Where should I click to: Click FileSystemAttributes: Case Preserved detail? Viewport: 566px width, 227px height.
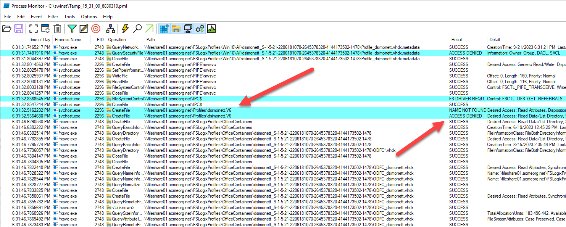coord(527,219)
